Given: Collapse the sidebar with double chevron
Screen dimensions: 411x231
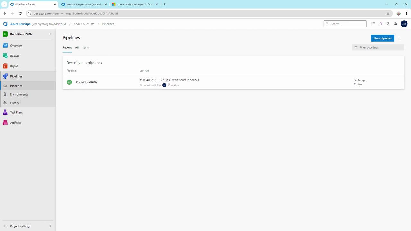Looking at the screenshot, I should pyautogui.click(x=50, y=226).
